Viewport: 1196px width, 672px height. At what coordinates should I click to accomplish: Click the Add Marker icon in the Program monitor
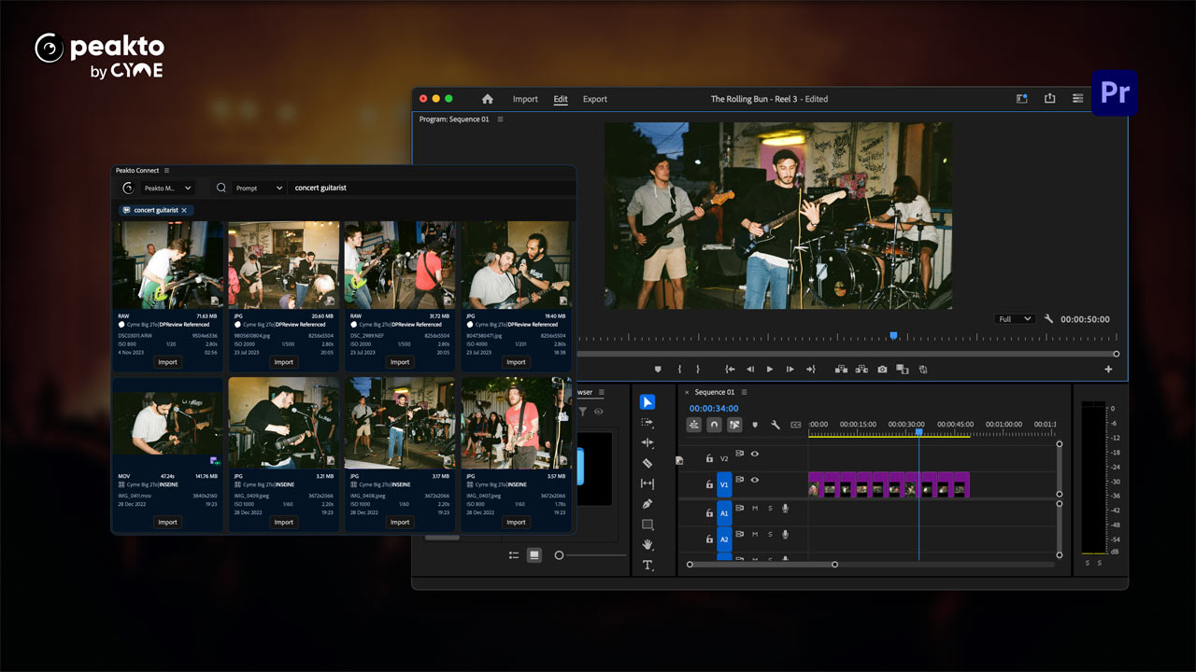658,370
